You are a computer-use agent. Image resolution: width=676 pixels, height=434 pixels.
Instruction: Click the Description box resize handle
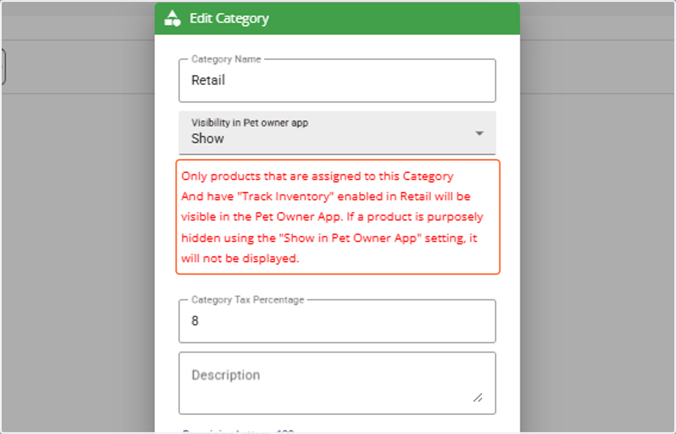pos(478,397)
